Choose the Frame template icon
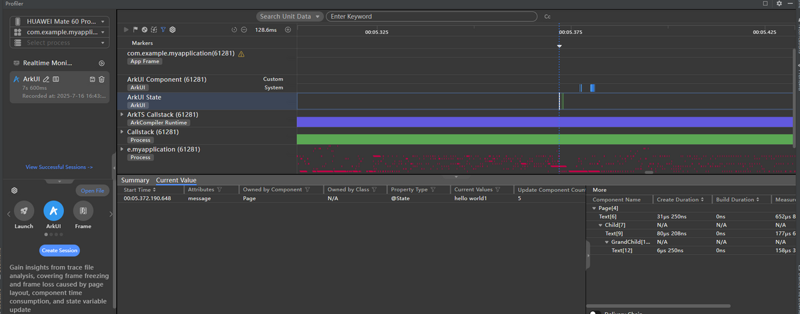This screenshot has height=314, width=800. click(x=83, y=211)
